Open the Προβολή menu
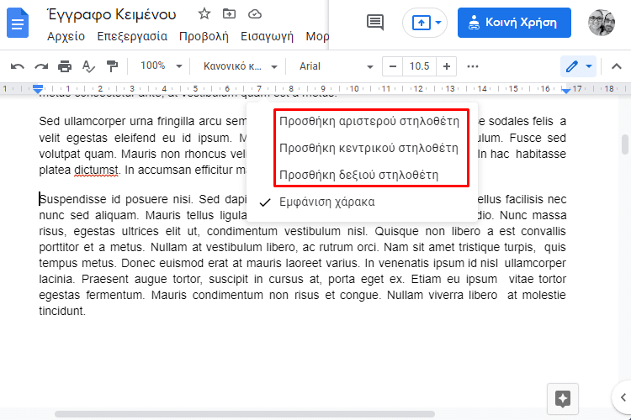631x420 pixels. [204, 37]
